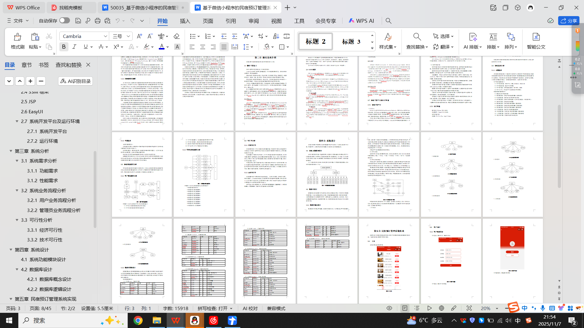Screen dimensions: 584x328
Task: Open Google Chrome from the taskbar
Action: tap(138, 320)
